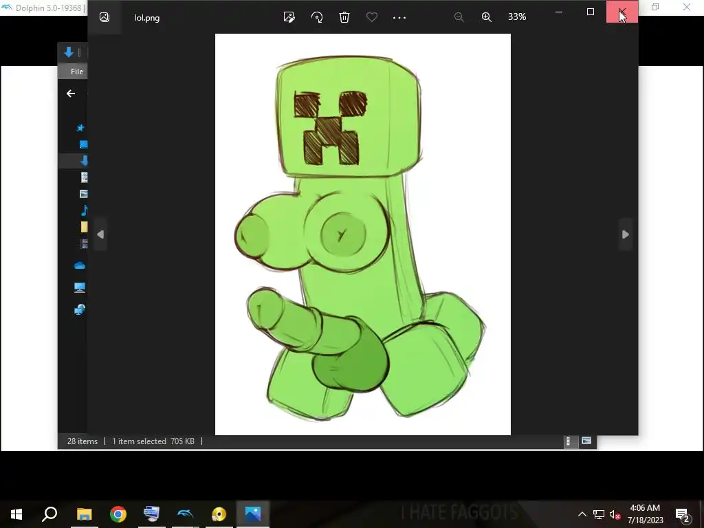The height and width of the screenshot is (528, 704).
Task: Switch to Photos app on the taskbar
Action: [253, 514]
